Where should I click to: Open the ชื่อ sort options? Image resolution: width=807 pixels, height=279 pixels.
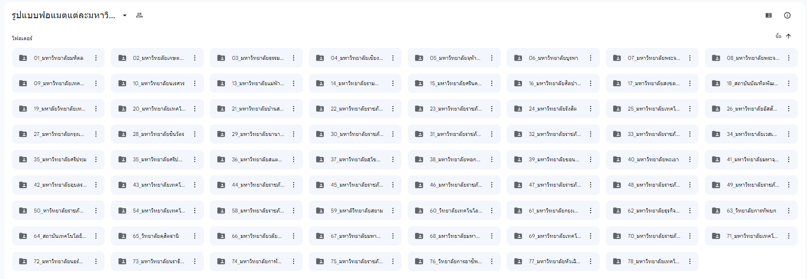pyautogui.click(x=778, y=36)
